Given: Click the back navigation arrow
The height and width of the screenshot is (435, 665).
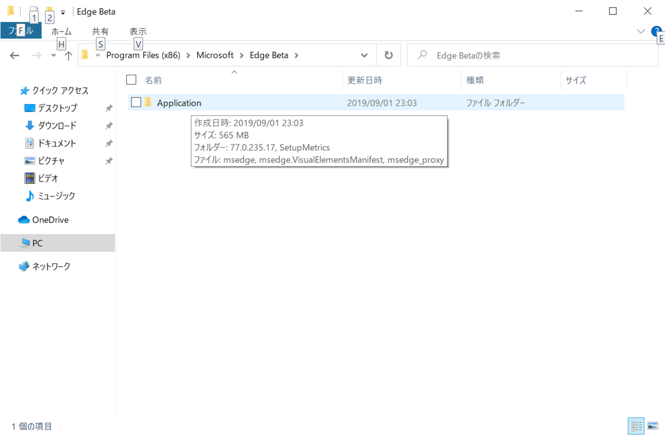Looking at the screenshot, I should (x=15, y=55).
